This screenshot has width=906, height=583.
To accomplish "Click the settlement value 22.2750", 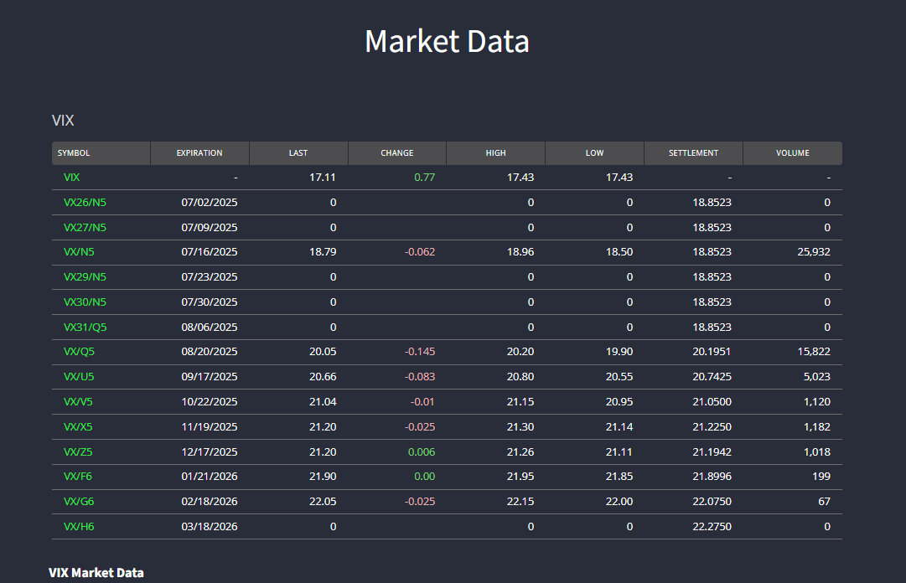I will [x=712, y=526].
